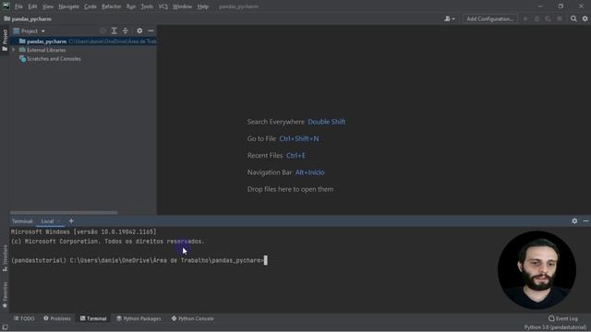Open terminal settings gear icon
Viewport: 591px width, 332px height.
(x=574, y=221)
